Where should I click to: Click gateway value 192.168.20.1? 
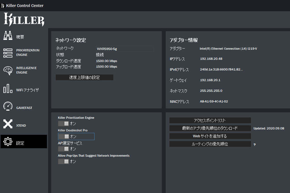tap(210, 80)
